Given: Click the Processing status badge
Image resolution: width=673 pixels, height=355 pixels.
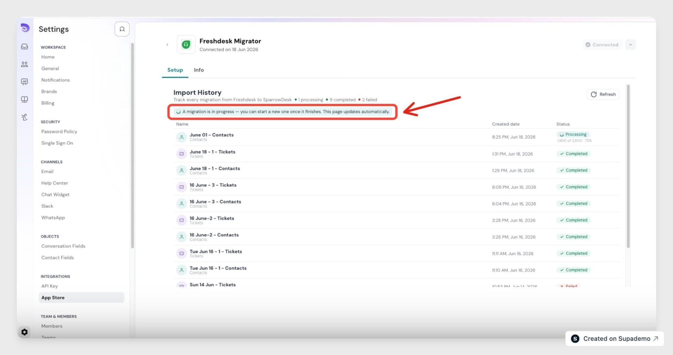Looking at the screenshot, I should (x=573, y=134).
